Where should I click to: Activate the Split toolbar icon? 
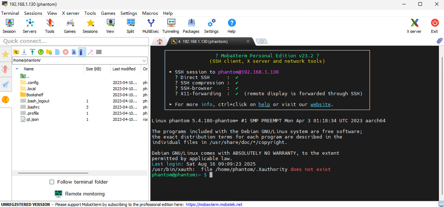131,26
